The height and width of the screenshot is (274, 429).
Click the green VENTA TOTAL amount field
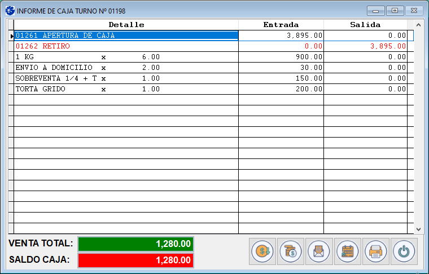pos(135,244)
